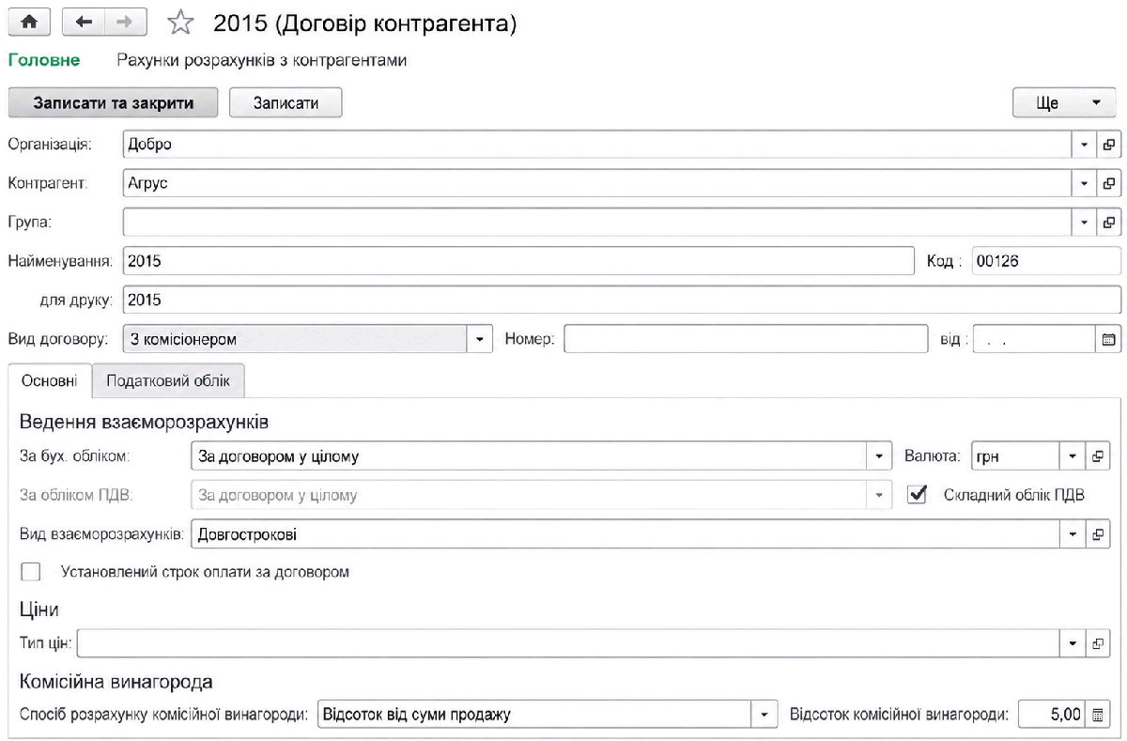Enable Установлений строк оплати за договором
This screenshot has width=1127, height=741.
(x=31, y=571)
